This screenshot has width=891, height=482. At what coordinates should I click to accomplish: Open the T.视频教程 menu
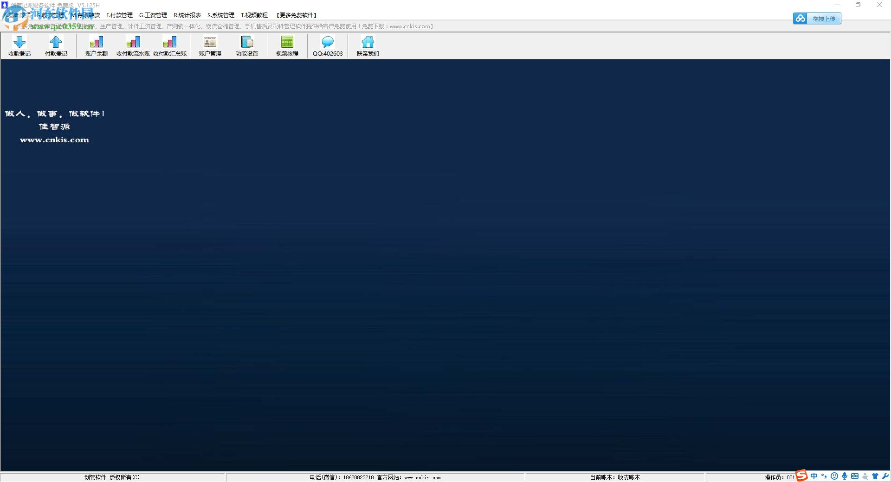254,15
